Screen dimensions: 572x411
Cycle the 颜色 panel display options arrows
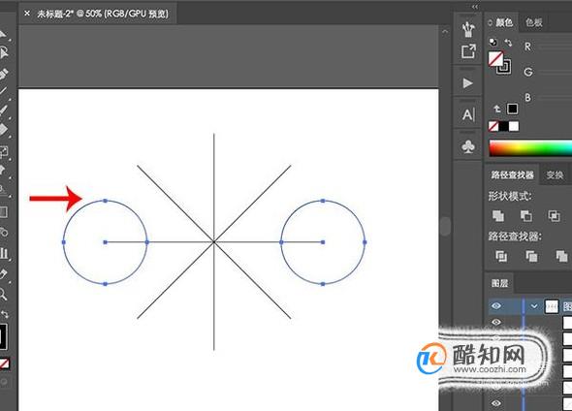pyautogui.click(x=490, y=23)
